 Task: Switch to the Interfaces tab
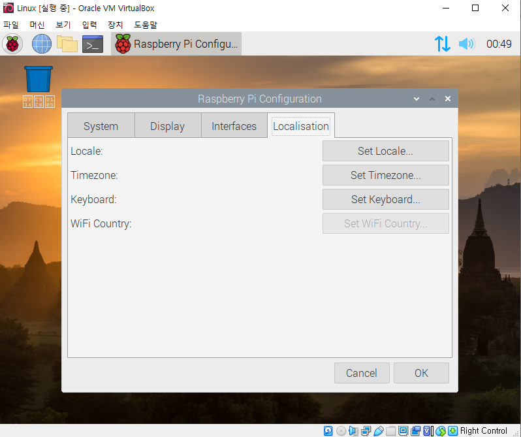234,126
